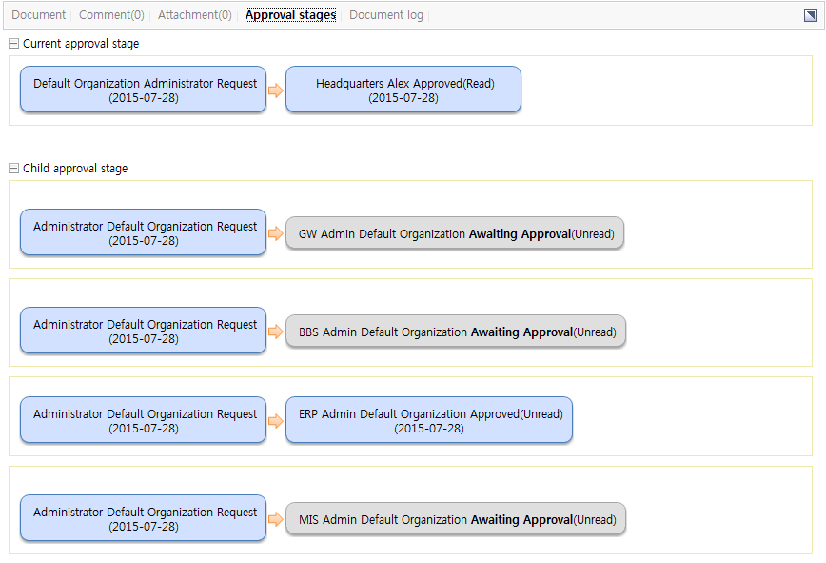826x563 pixels.
Task: Collapse the Child approval stage section
Action: (14, 169)
